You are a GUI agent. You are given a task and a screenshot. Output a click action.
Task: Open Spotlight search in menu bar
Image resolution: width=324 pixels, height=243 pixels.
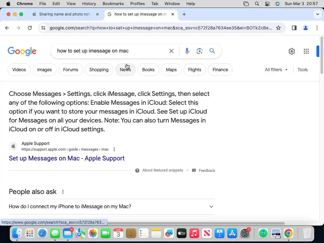257,4
